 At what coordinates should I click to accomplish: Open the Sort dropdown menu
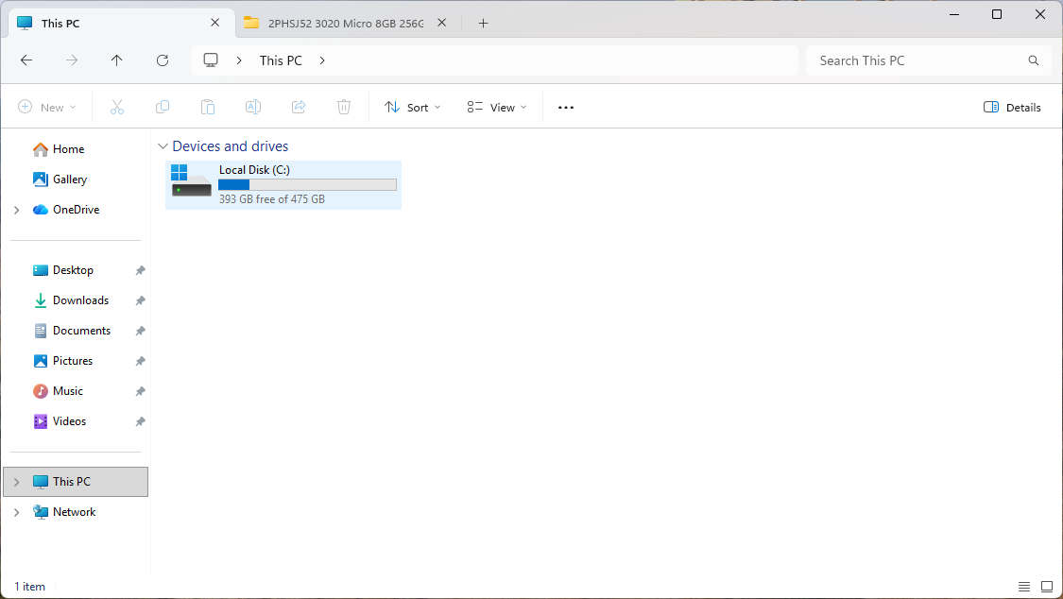413,108
